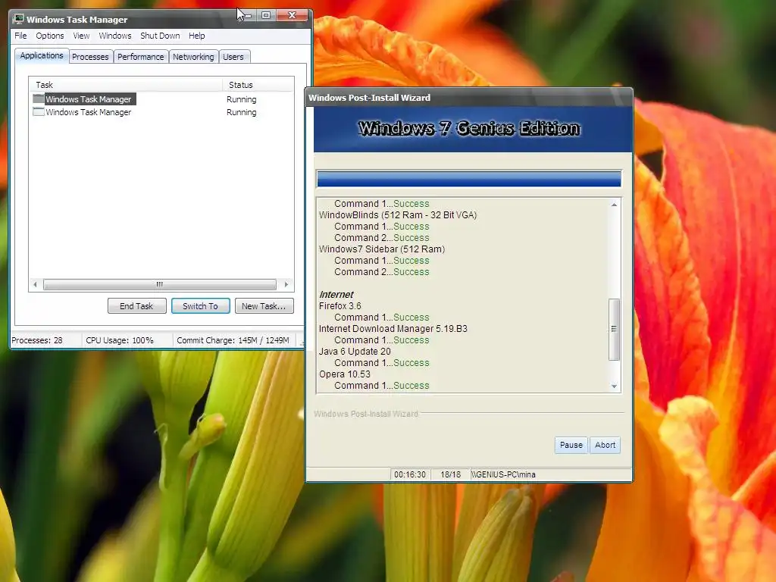Click the task list horizontal scrollbar thumb
This screenshot has height=582, width=776.
click(x=159, y=285)
